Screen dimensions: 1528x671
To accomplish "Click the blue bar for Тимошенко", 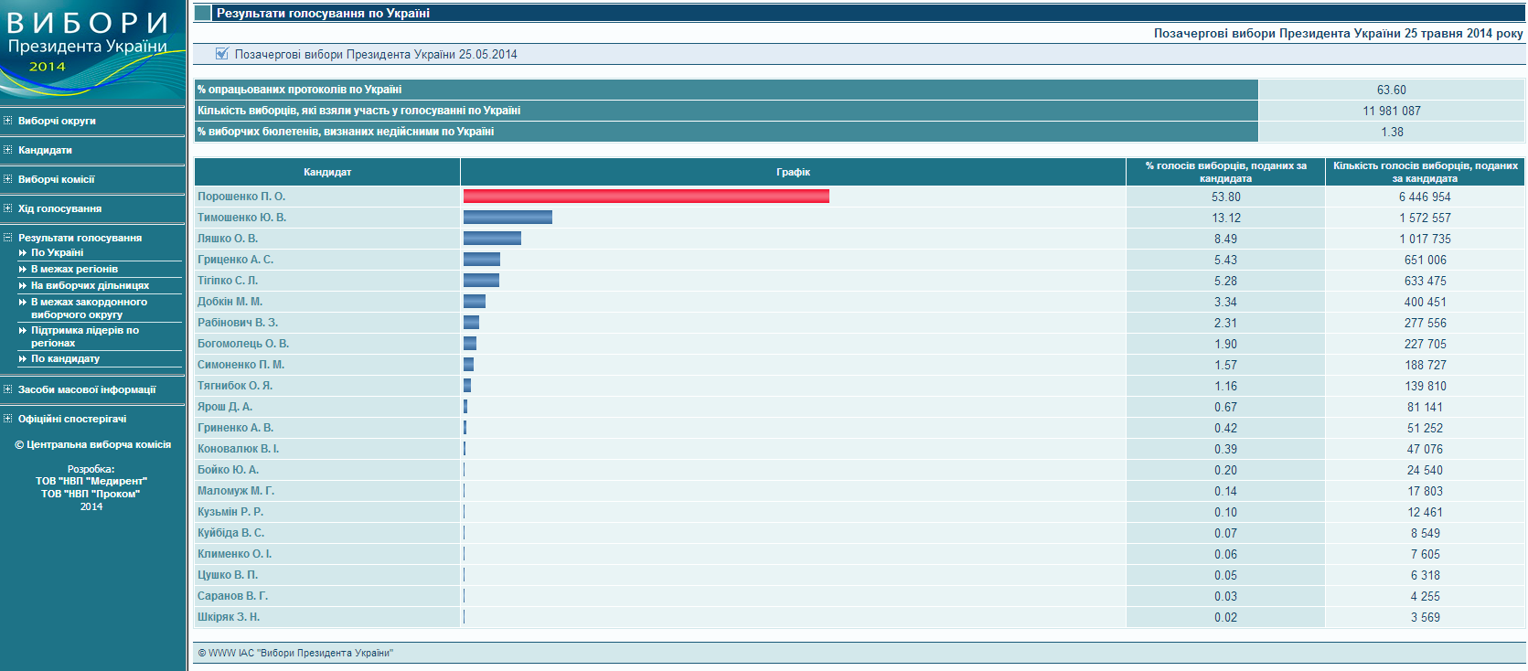I will [508, 217].
